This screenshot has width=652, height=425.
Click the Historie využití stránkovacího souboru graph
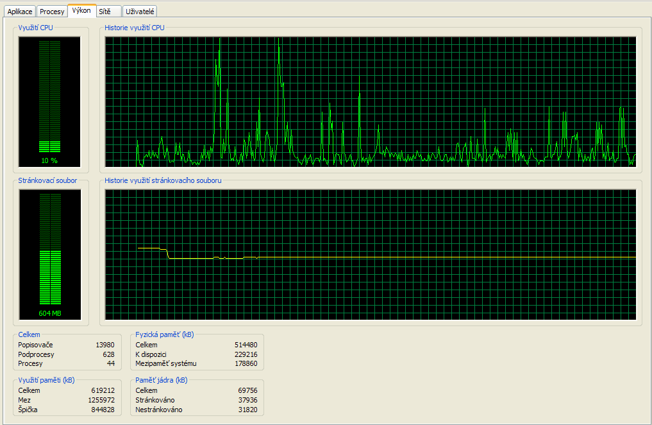(371, 254)
